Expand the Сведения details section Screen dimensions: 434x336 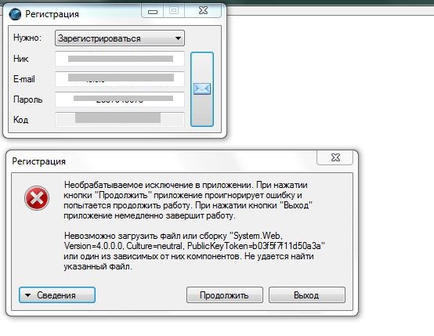click(57, 295)
